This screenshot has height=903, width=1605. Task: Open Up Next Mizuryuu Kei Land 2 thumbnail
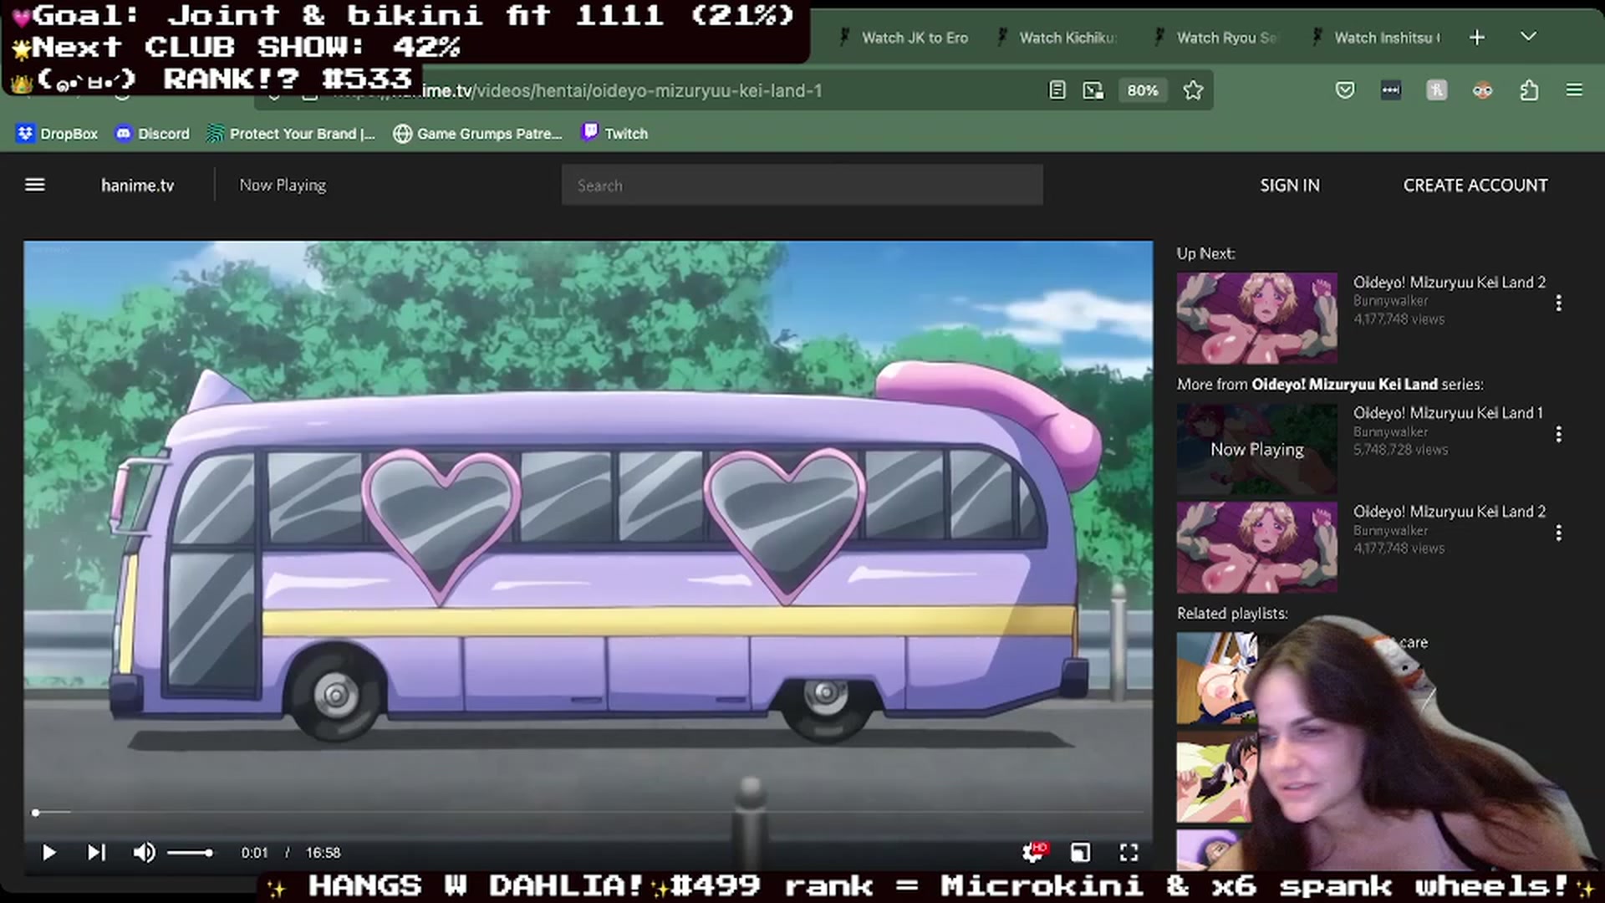(1256, 318)
